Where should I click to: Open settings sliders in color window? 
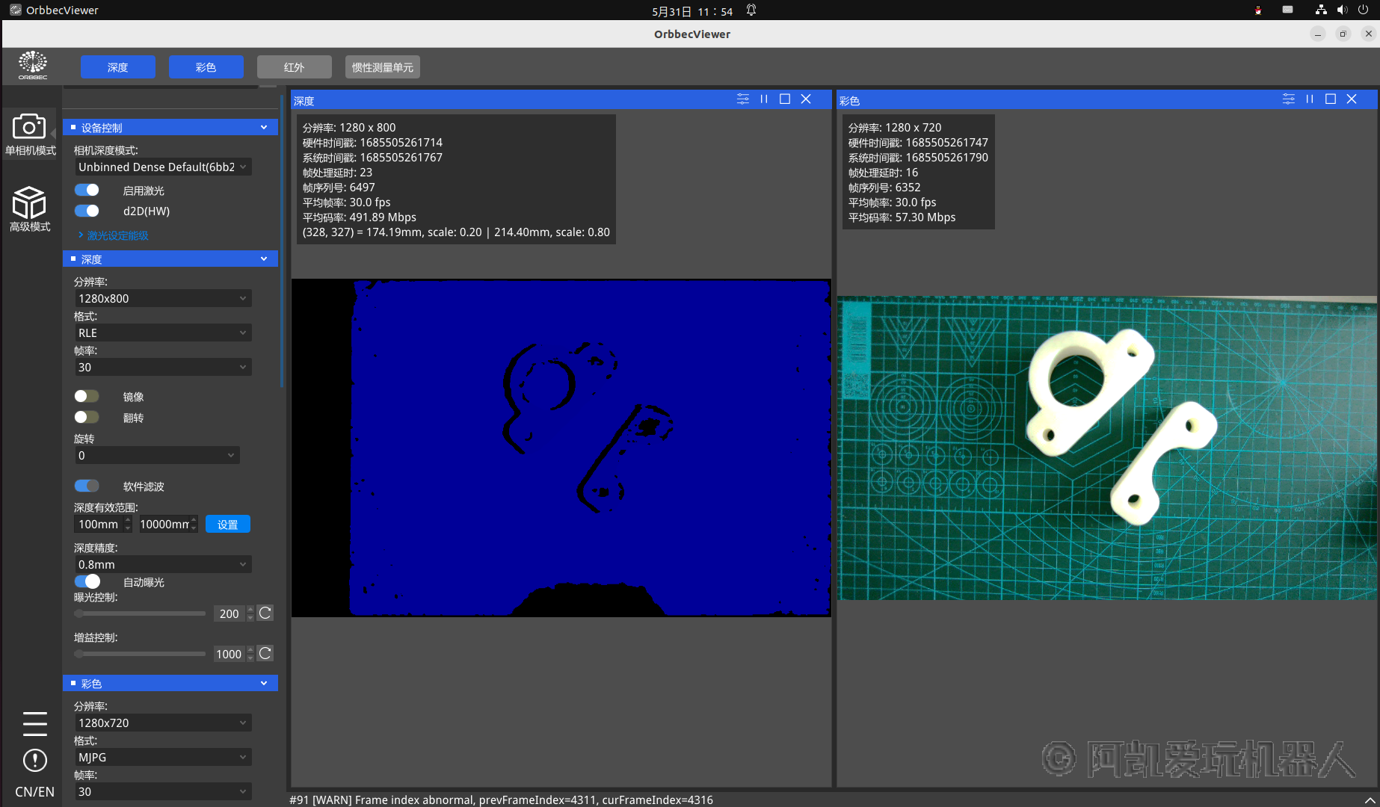coord(1288,99)
